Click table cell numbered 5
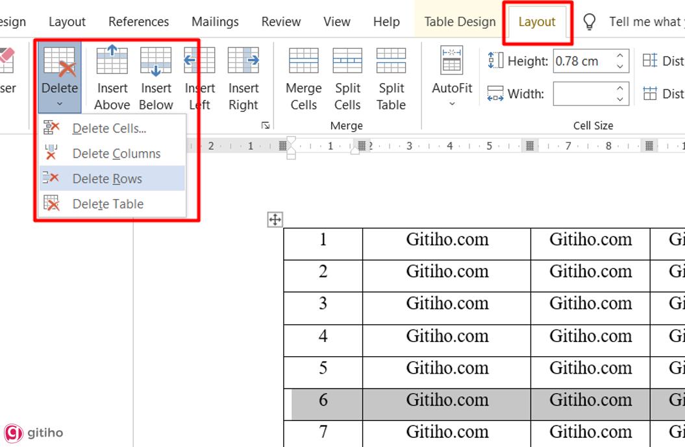685x447 pixels. click(x=323, y=372)
